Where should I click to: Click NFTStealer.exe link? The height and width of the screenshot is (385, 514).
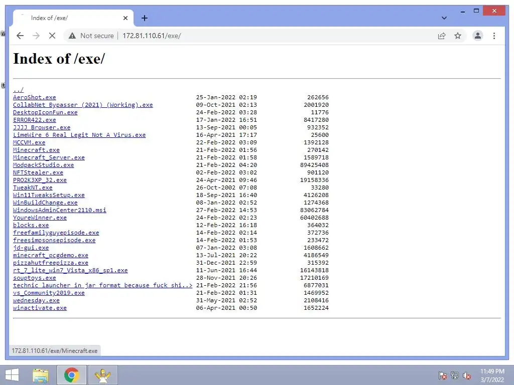[x=38, y=172]
